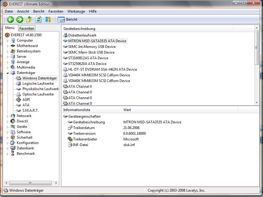
Task: Click the DirectX icon
Action: (x=13, y=121)
